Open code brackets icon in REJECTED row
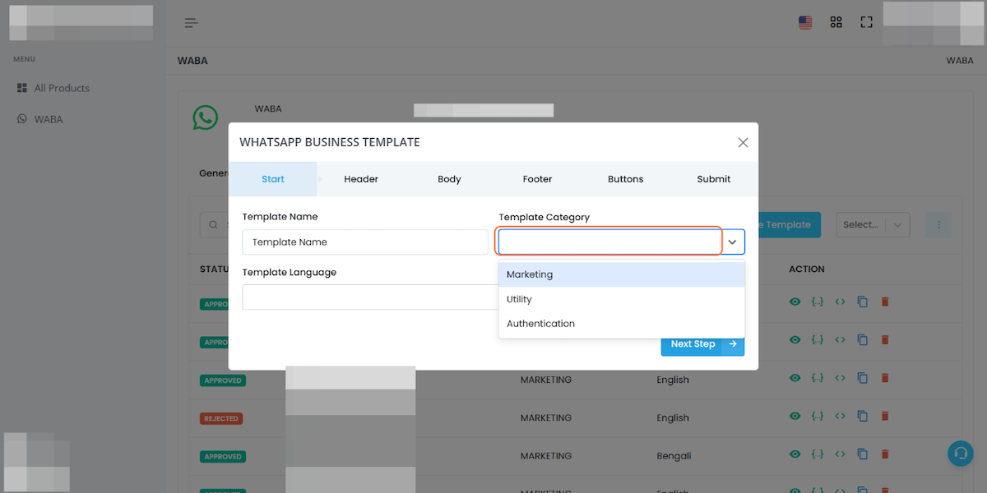Viewport: 987px width, 493px height. tap(840, 416)
